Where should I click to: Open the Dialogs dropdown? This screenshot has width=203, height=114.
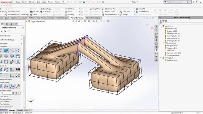134,15
